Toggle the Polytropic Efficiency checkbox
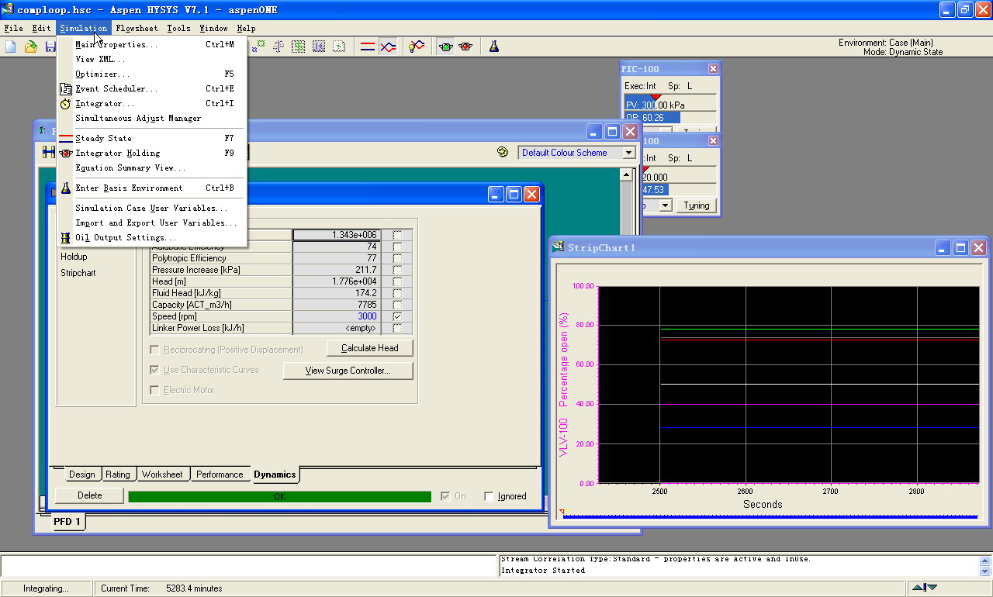 (x=397, y=258)
